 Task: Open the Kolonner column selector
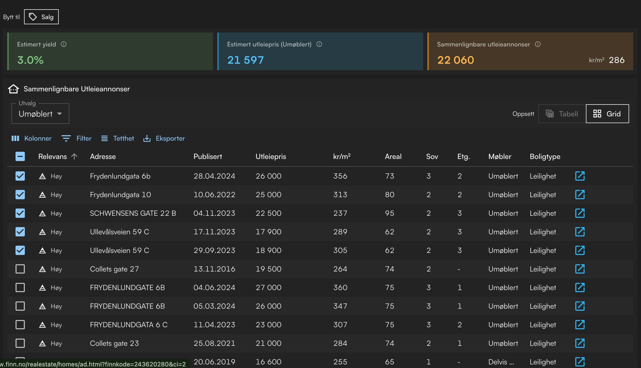coord(32,138)
